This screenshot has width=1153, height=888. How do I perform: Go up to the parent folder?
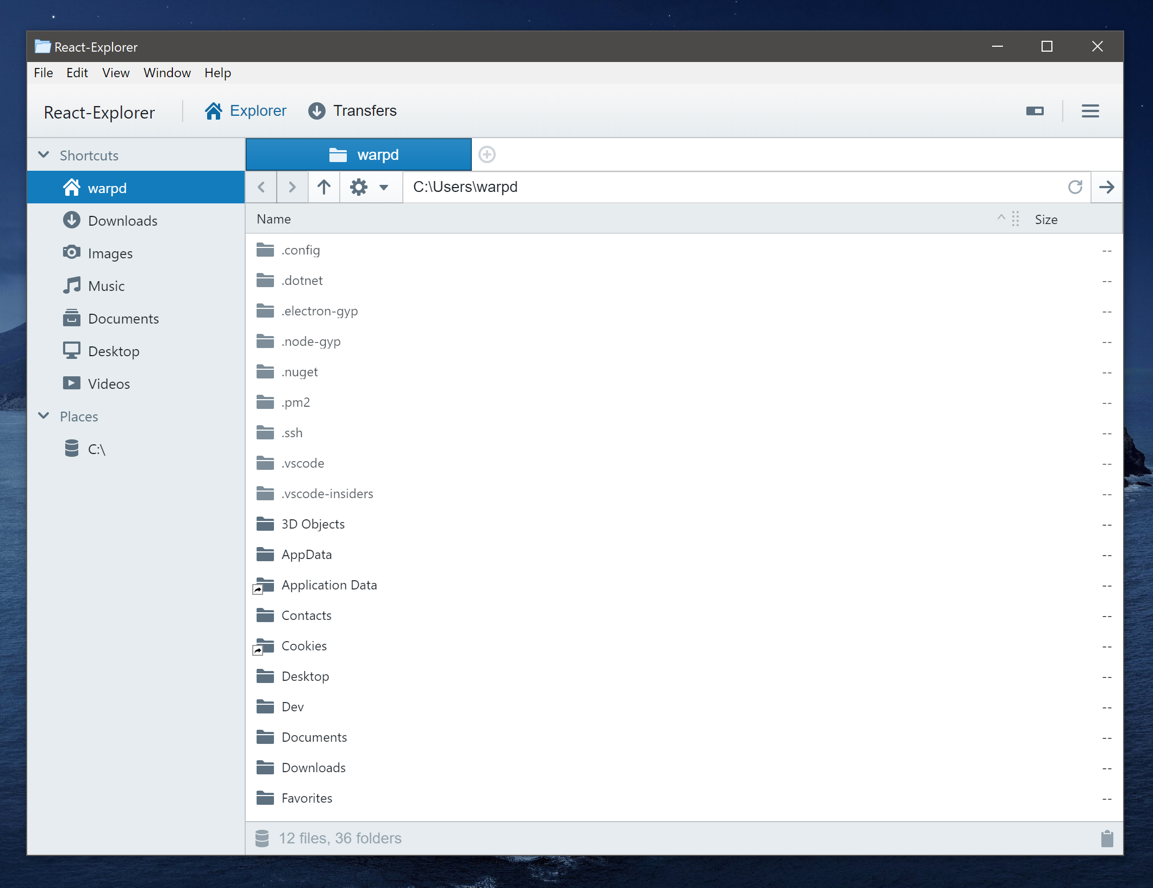324,187
